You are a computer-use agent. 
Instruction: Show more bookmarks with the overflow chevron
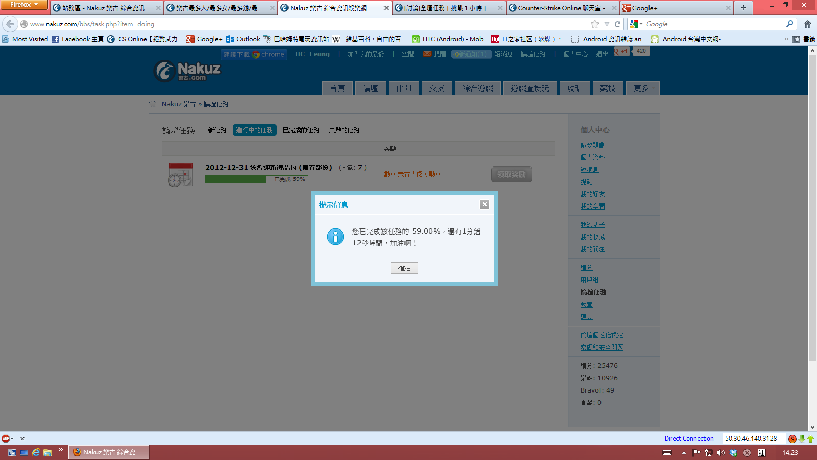785,39
